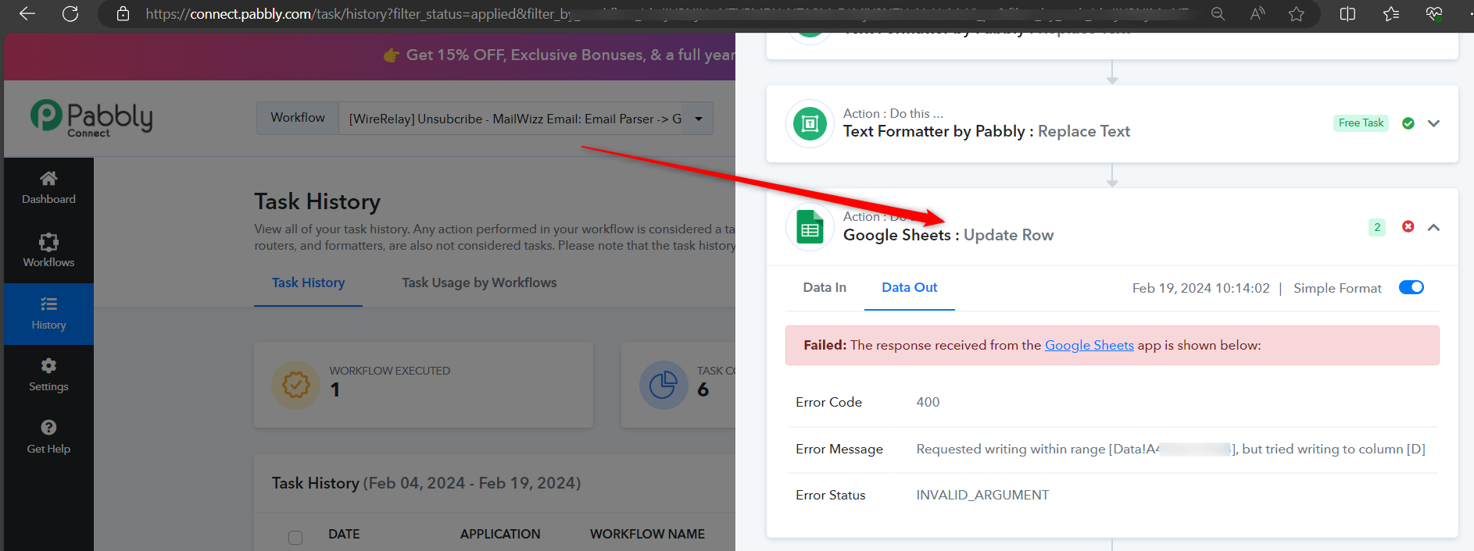Collapse the Google Sheets Update Row step
The image size is (1474, 551).
point(1433,227)
